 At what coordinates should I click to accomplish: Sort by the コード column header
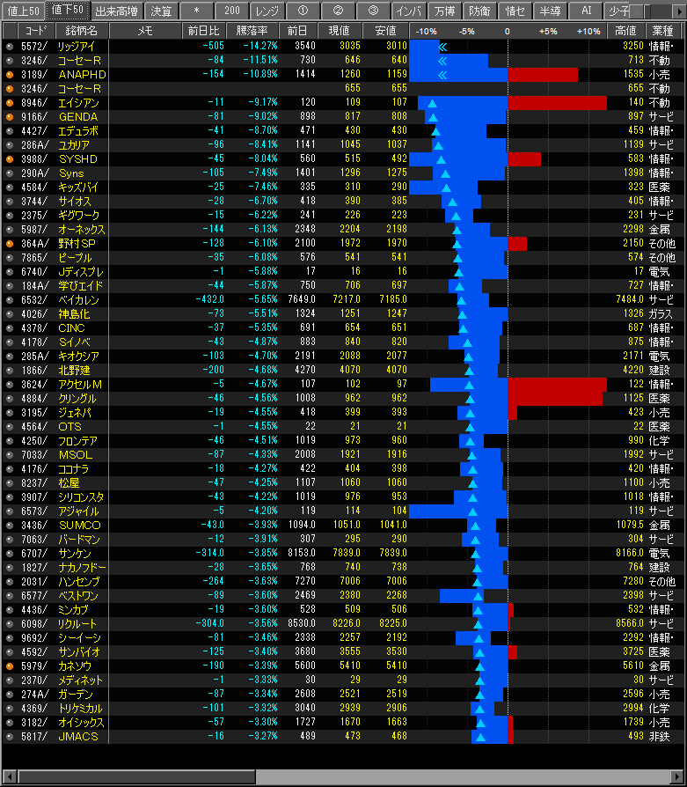[x=35, y=31]
